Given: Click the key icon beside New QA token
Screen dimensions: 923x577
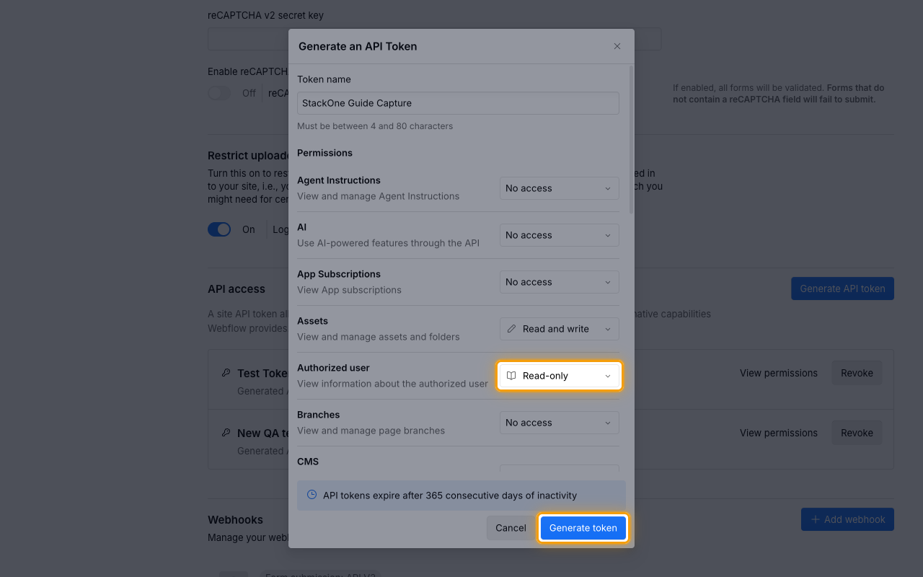Looking at the screenshot, I should pyautogui.click(x=226, y=433).
